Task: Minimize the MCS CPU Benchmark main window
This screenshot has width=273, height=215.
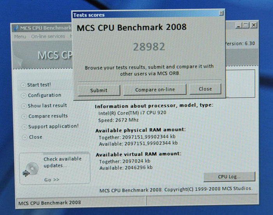Action: pos(239,26)
